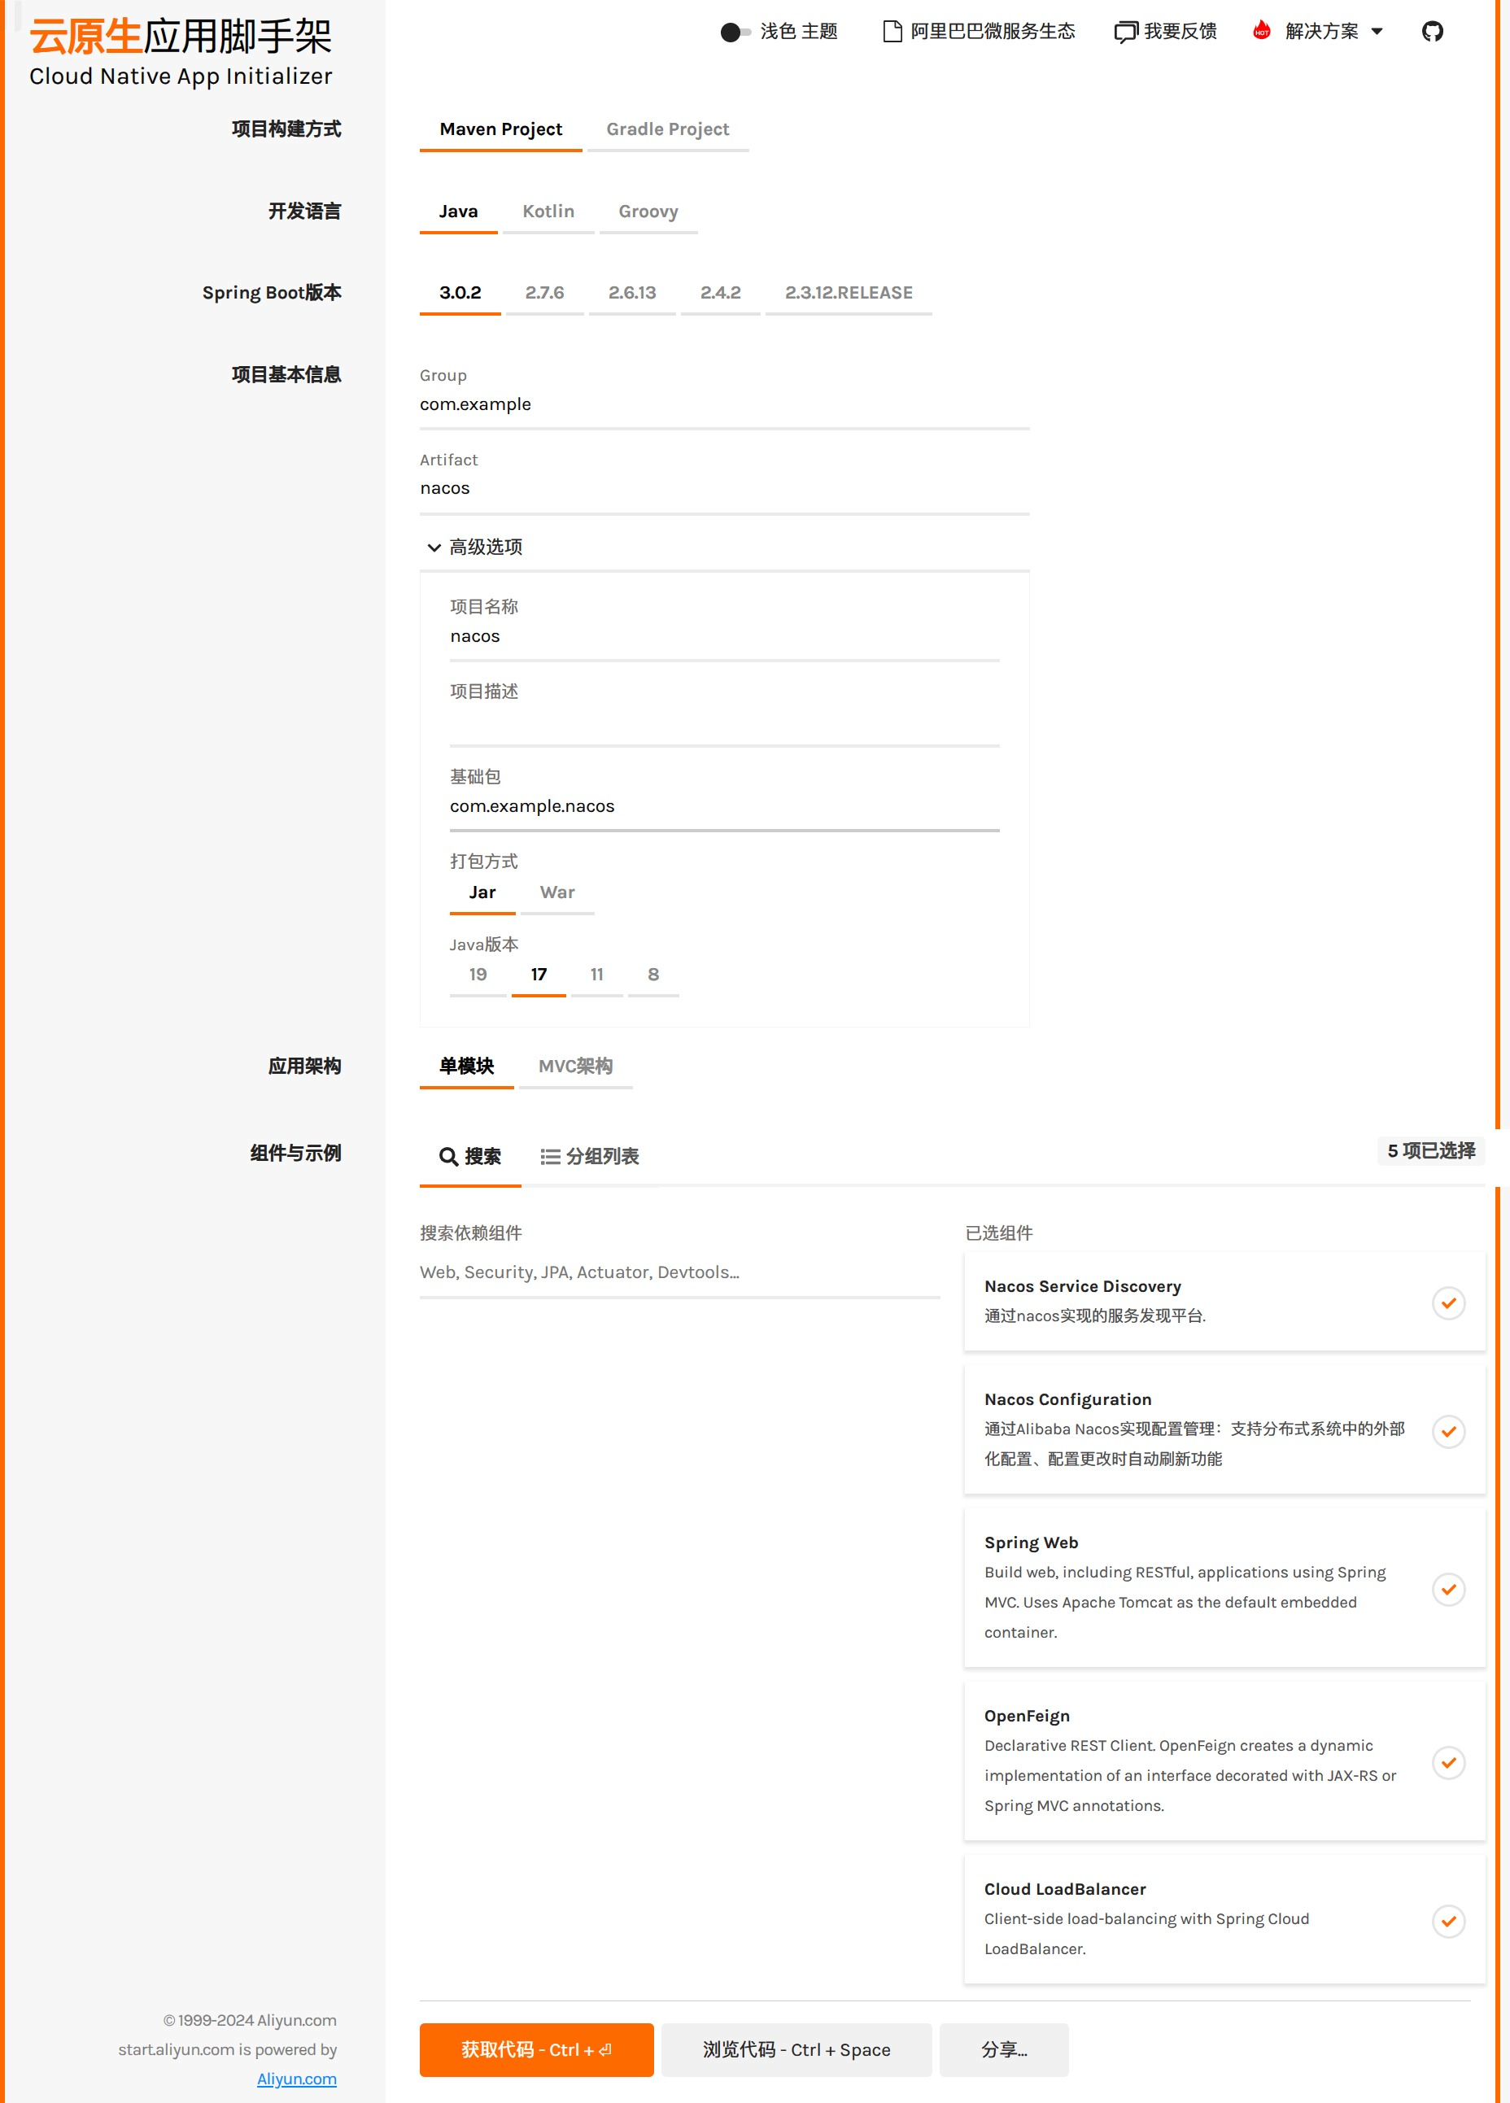Viewport: 1510px width, 2103px height.
Task: Click the magnifier search icon
Action: tap(448, 1156)
